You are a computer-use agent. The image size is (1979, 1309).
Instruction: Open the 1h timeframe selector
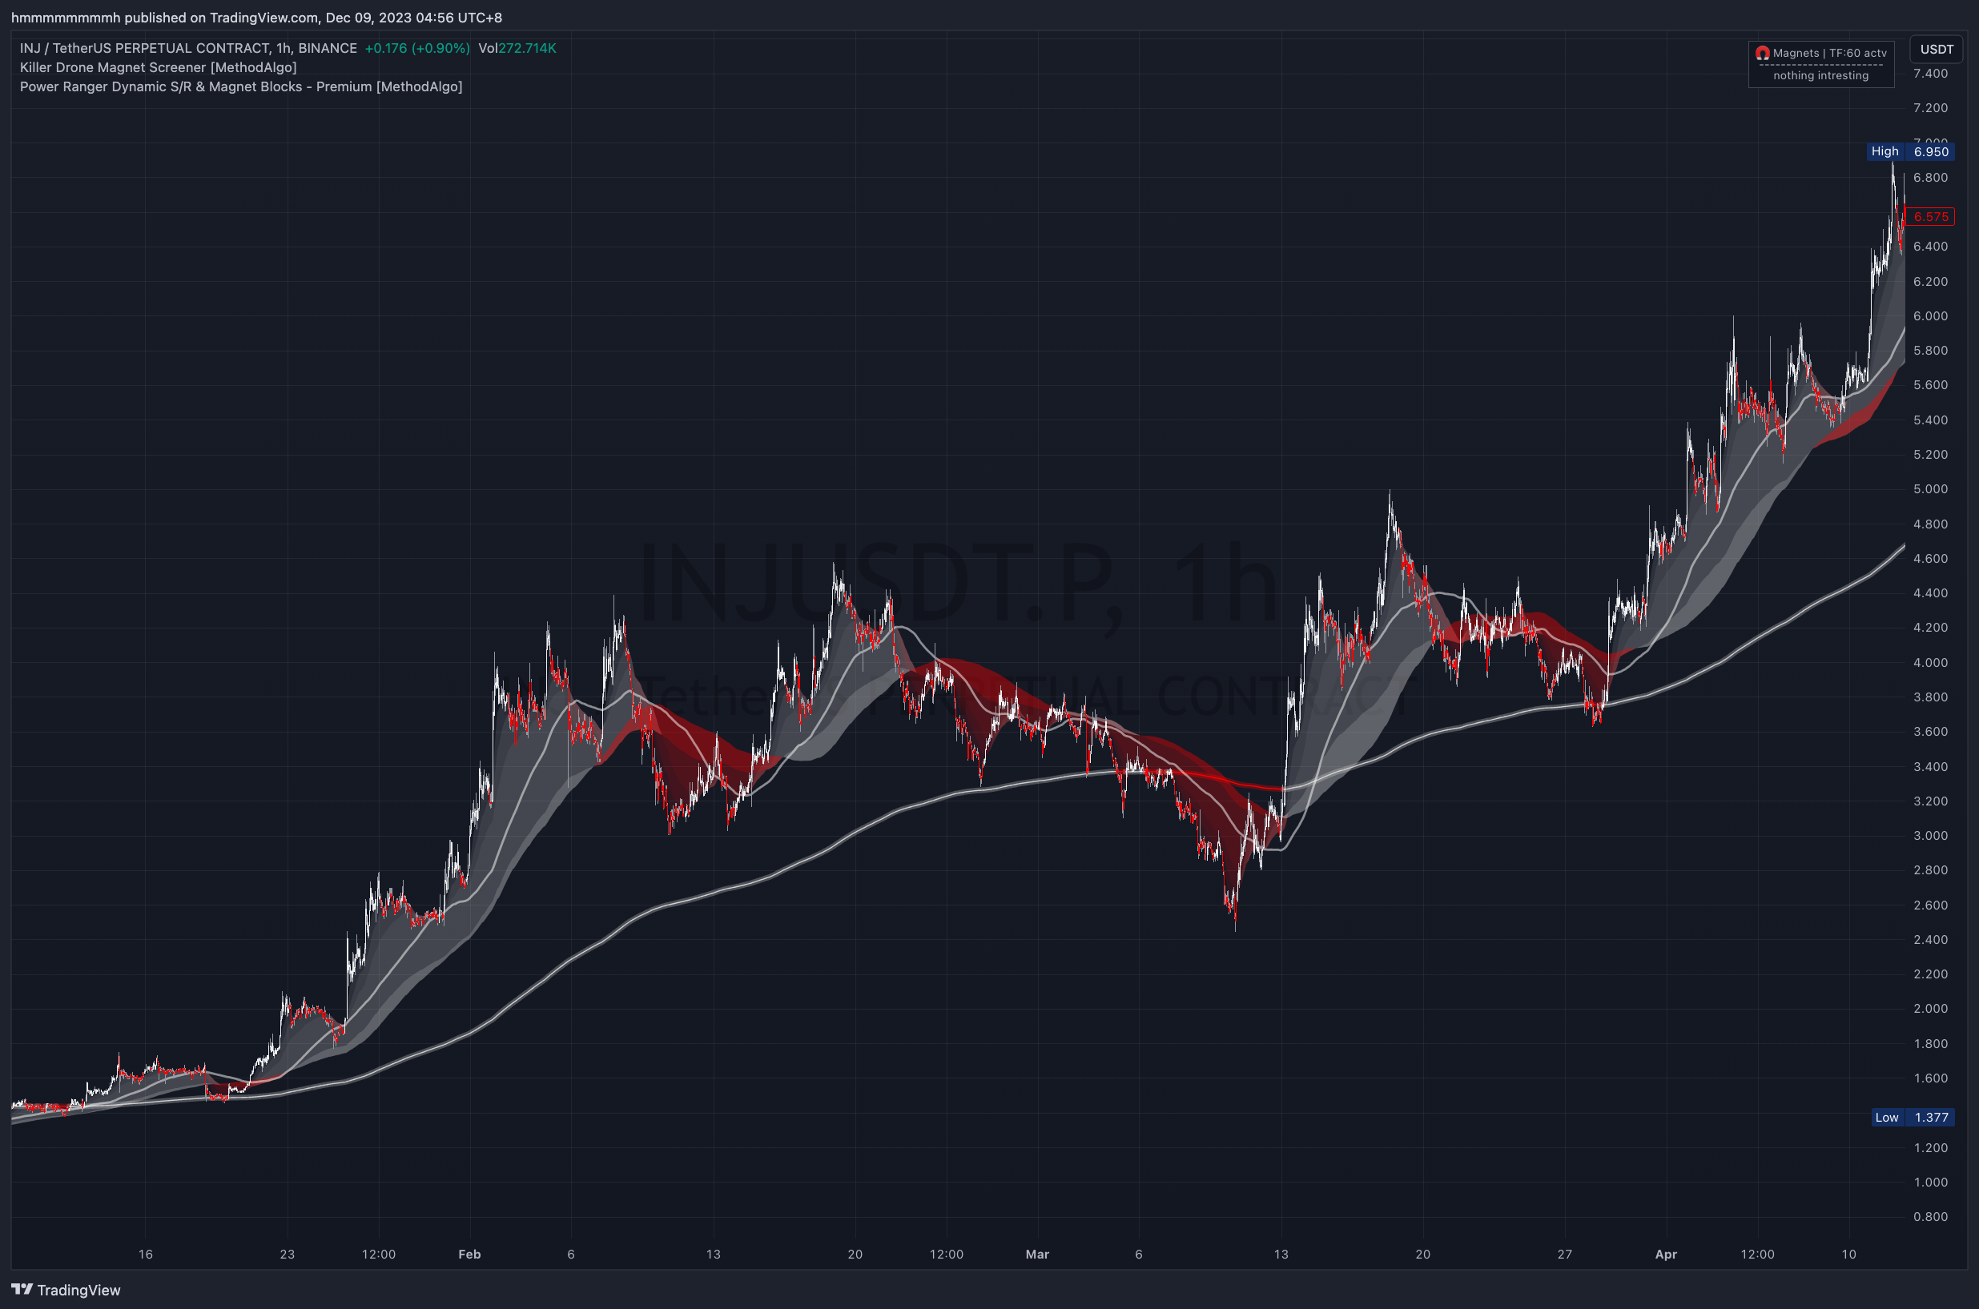284,47
